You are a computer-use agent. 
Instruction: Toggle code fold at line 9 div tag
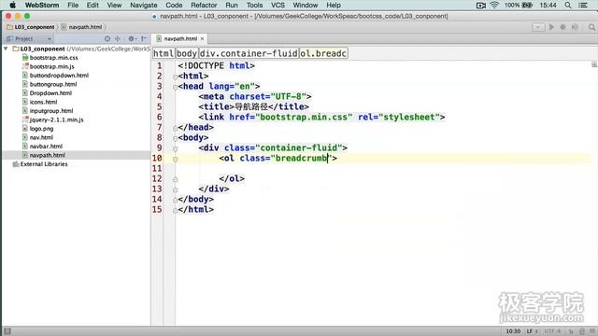coord(175,148)
